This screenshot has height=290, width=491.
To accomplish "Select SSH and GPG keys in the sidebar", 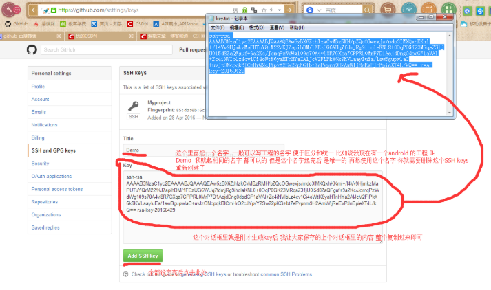I will [x=54, y=150].
